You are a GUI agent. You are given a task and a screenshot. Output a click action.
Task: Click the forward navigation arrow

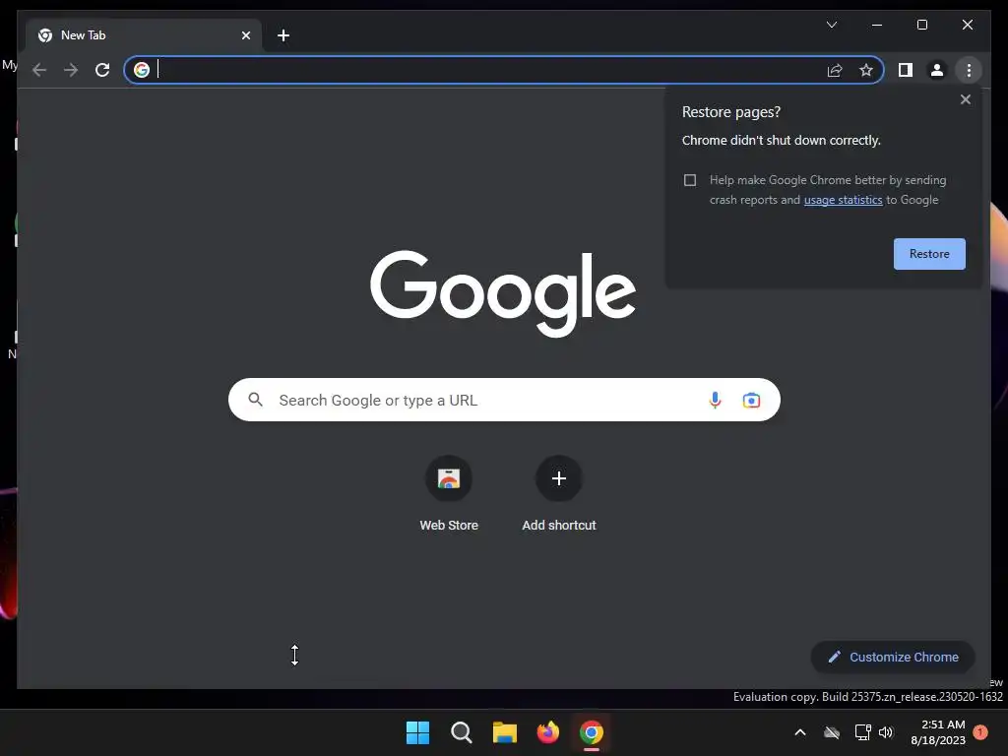coord(71,70)
